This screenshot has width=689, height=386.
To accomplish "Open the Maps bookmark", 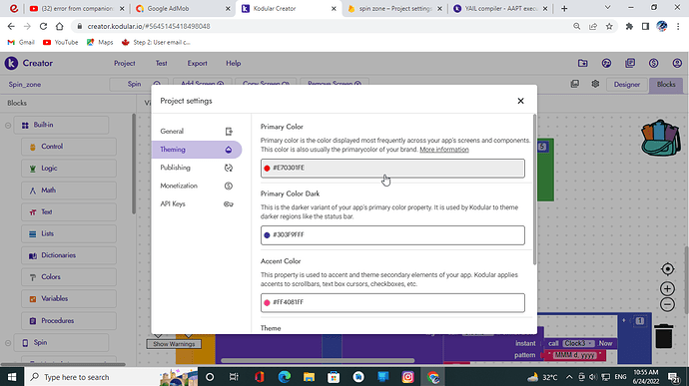I will pos(100,43).
